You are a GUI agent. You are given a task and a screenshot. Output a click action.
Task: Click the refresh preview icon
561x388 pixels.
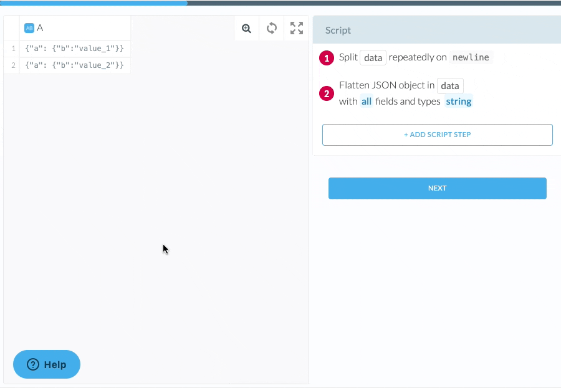272,28
